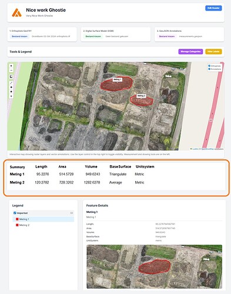Click the orthophoto.tif file name
The image size is (231, 294).
click(x=51, y=36)
